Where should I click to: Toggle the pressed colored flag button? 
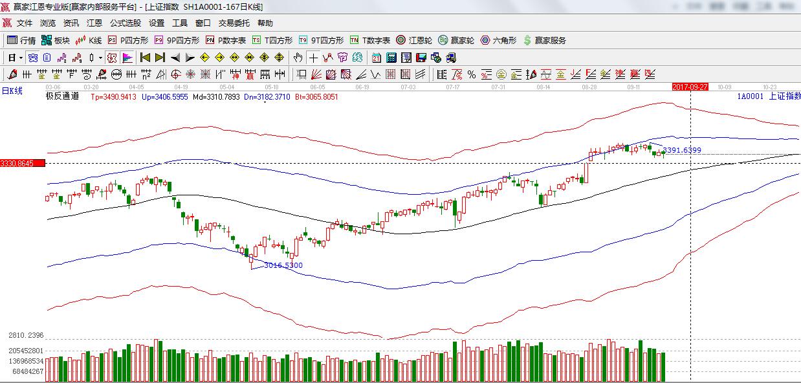127,58
